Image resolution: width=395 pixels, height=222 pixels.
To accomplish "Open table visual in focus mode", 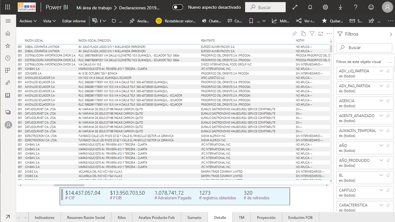I will coord(321,34).
